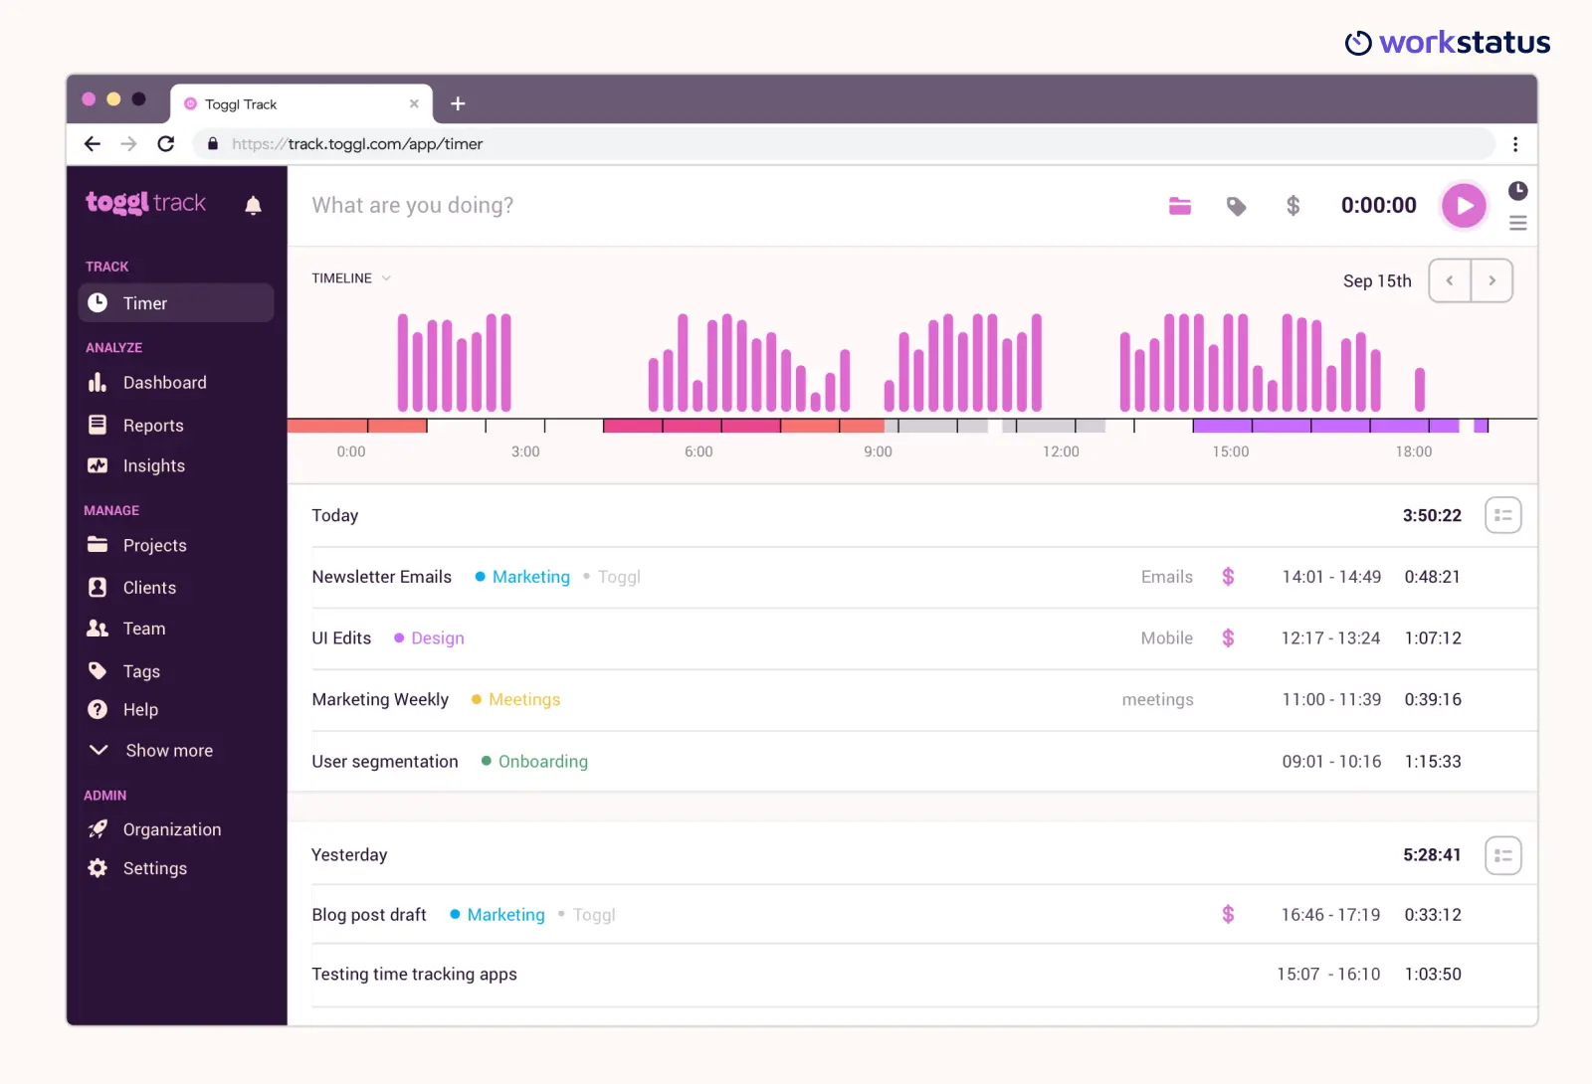Open a new browser tab
Image resolution: width=1592 pixels, height=1084 pixels.
tap(458, 103)
